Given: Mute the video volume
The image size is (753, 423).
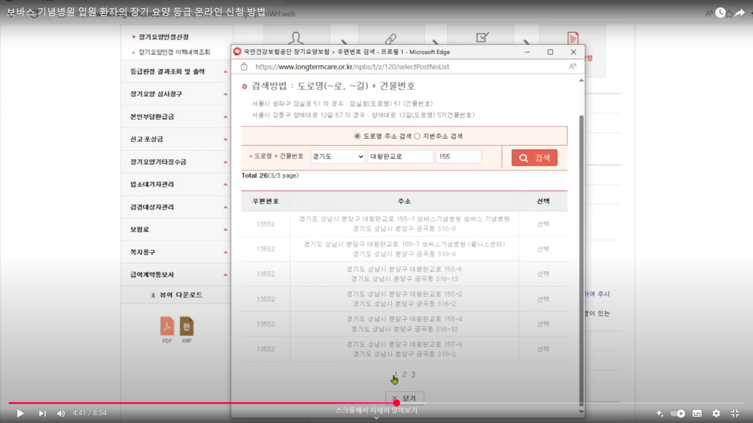Looking at the screenshot, I should click(61, 413).
